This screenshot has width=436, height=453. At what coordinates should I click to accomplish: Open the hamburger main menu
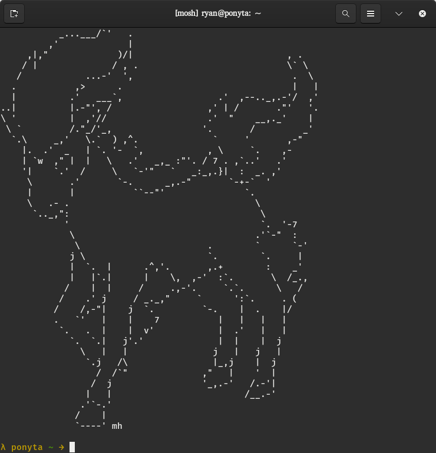[x=371, y=14]
